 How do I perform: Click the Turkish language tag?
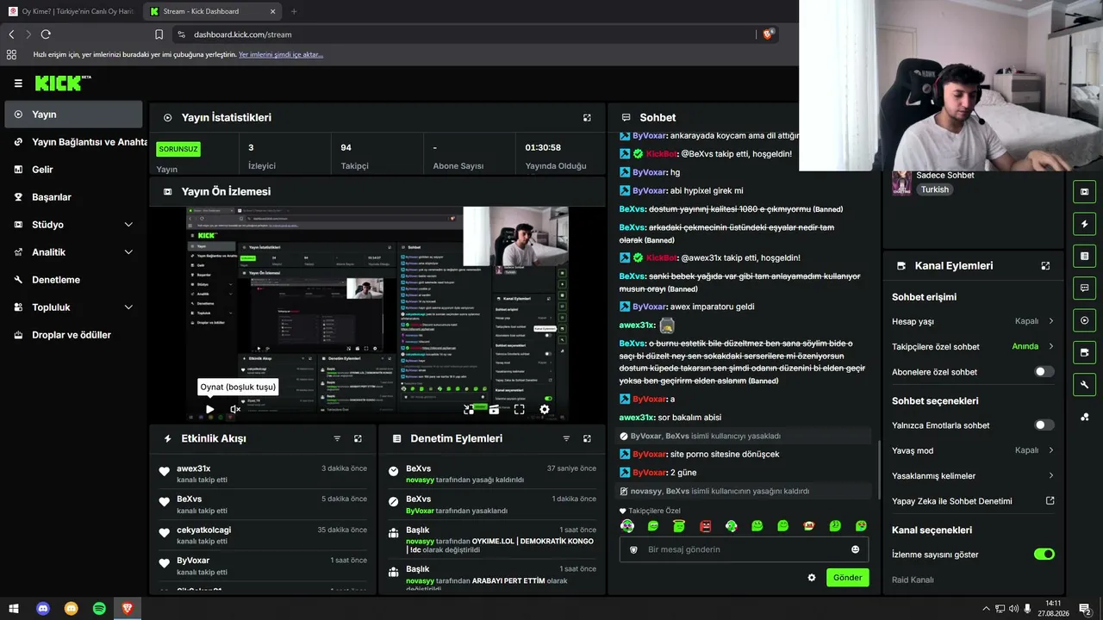(934, 189)
